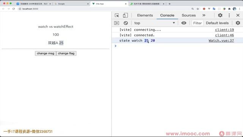Open Chrome three-dot menu
Screen dimensions: 243x137
[240, 9]
